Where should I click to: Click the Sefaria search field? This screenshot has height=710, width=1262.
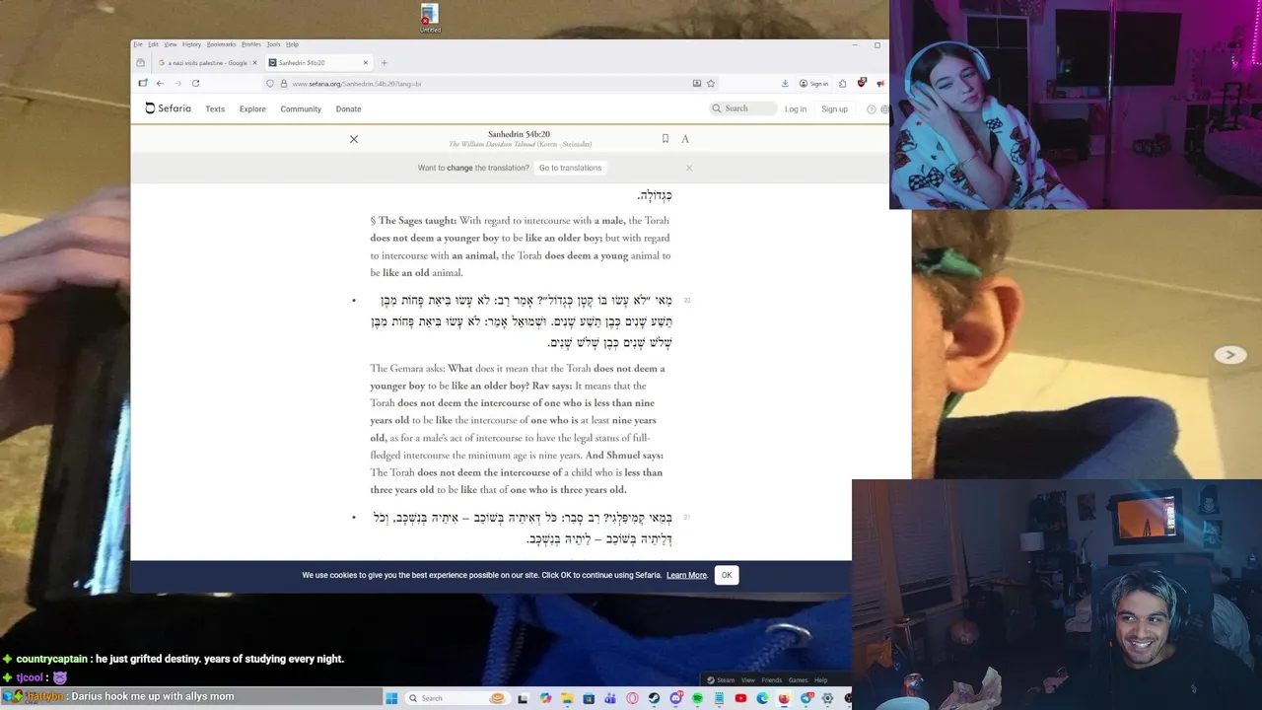point(742,108)
